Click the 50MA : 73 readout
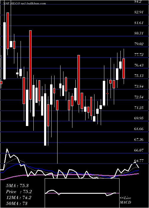The width and height of the screenshot is (149, 208). click(x=17, y=203)
